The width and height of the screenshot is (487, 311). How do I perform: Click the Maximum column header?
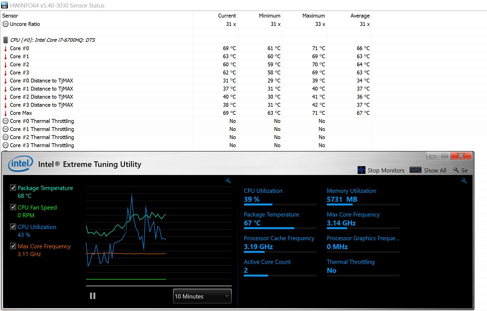point(314,16)
